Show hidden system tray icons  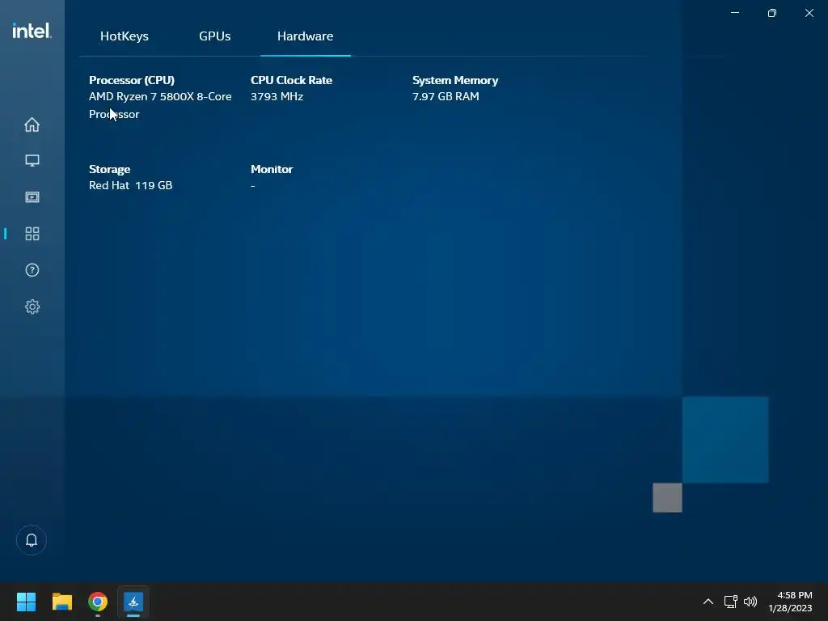(708, 602)
